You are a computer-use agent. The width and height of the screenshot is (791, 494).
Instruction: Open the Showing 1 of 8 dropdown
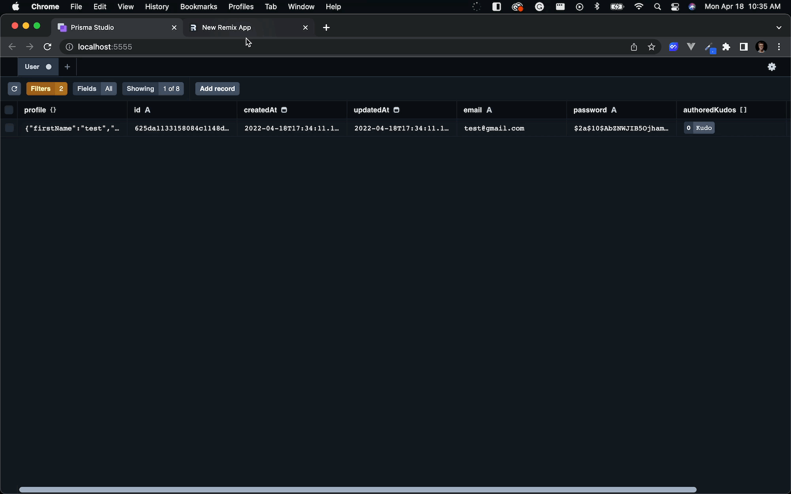point(153,89)
